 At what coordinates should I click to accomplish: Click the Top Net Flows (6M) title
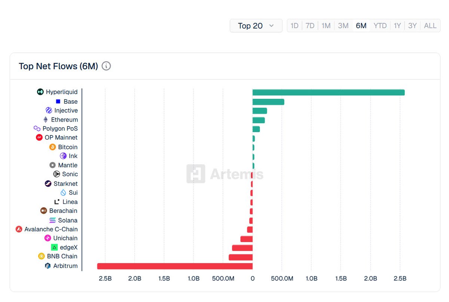(58, 66)
